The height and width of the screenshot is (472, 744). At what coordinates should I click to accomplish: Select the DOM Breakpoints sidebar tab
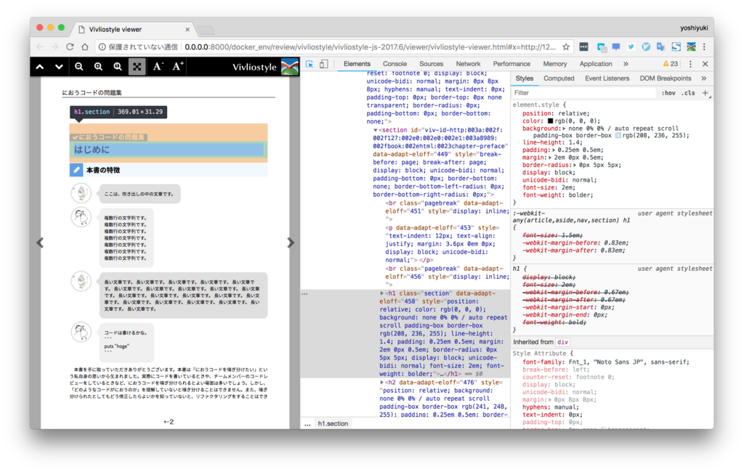click(x=666, y=78)
